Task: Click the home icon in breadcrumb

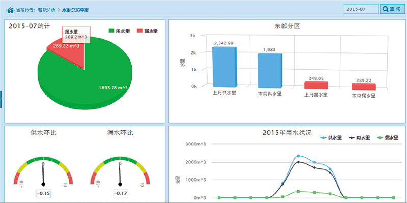Action: tap(10, 10)
